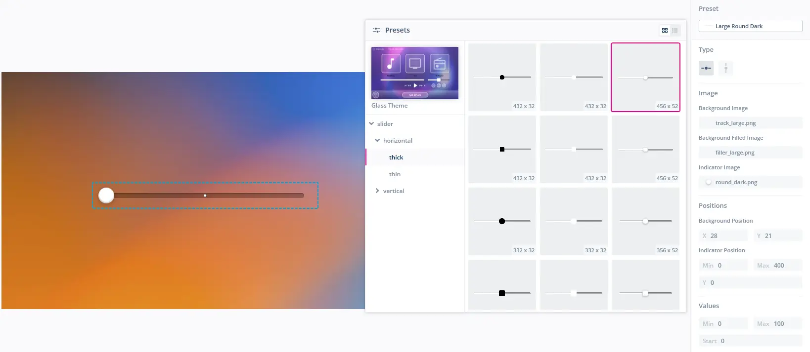Viewport: 810px width, 352px height.
Task: Choose the 356 x 52 preset
Action: pyautogui.click(x=645, y=221)
